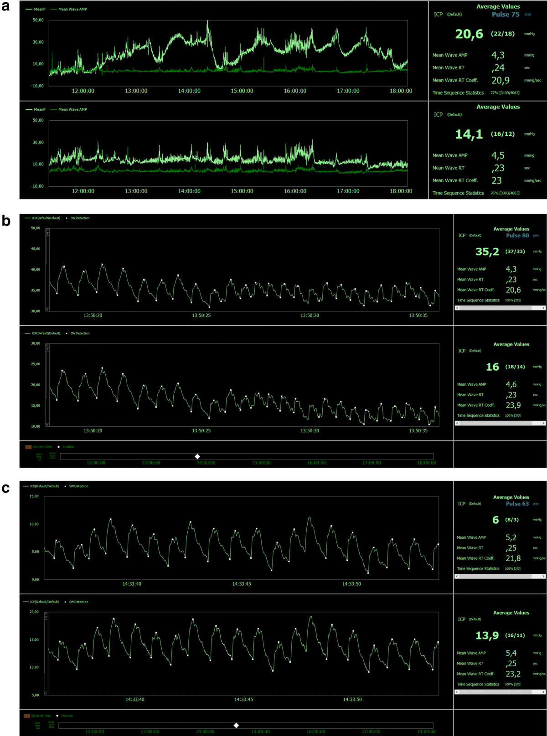Click zoom icon atop the 50,00–30,00 waveform y-axis
This screenshot has height=736, width=547.
tap(47, 230)
